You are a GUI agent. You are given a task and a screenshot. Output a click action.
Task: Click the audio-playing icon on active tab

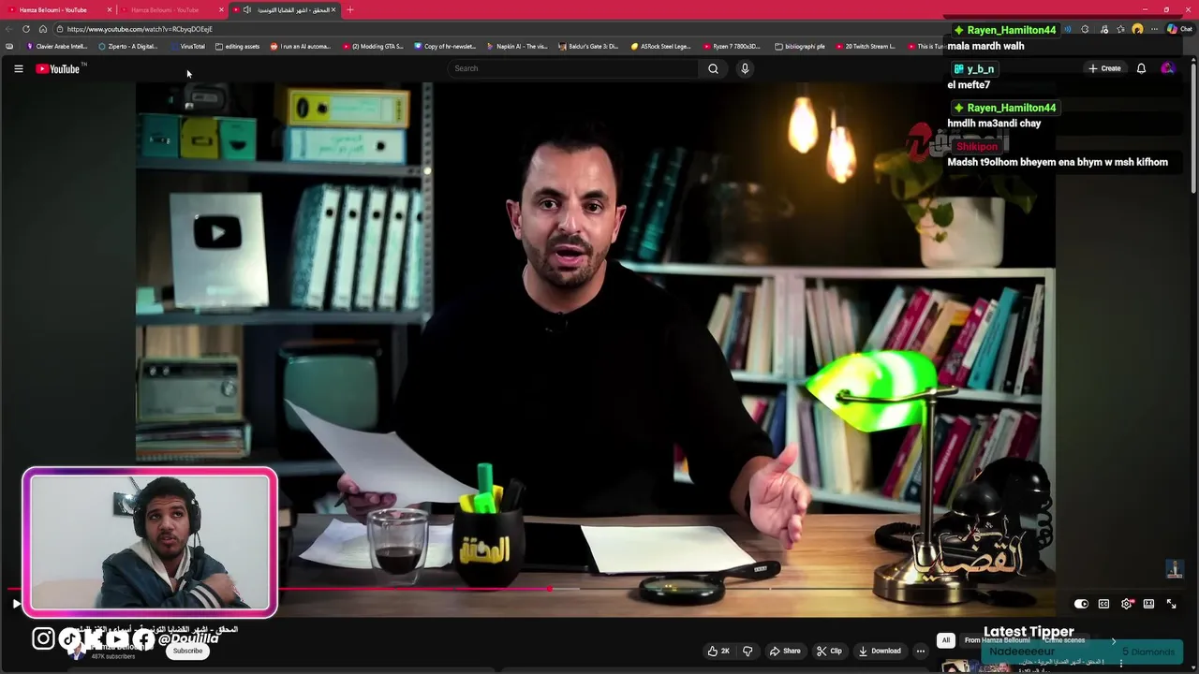pos(246,9)
